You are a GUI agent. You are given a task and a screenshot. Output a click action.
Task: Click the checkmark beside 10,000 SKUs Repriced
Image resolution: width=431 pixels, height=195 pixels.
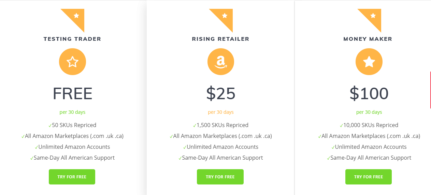342,126
